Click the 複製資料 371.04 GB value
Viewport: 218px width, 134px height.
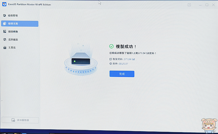129,59
